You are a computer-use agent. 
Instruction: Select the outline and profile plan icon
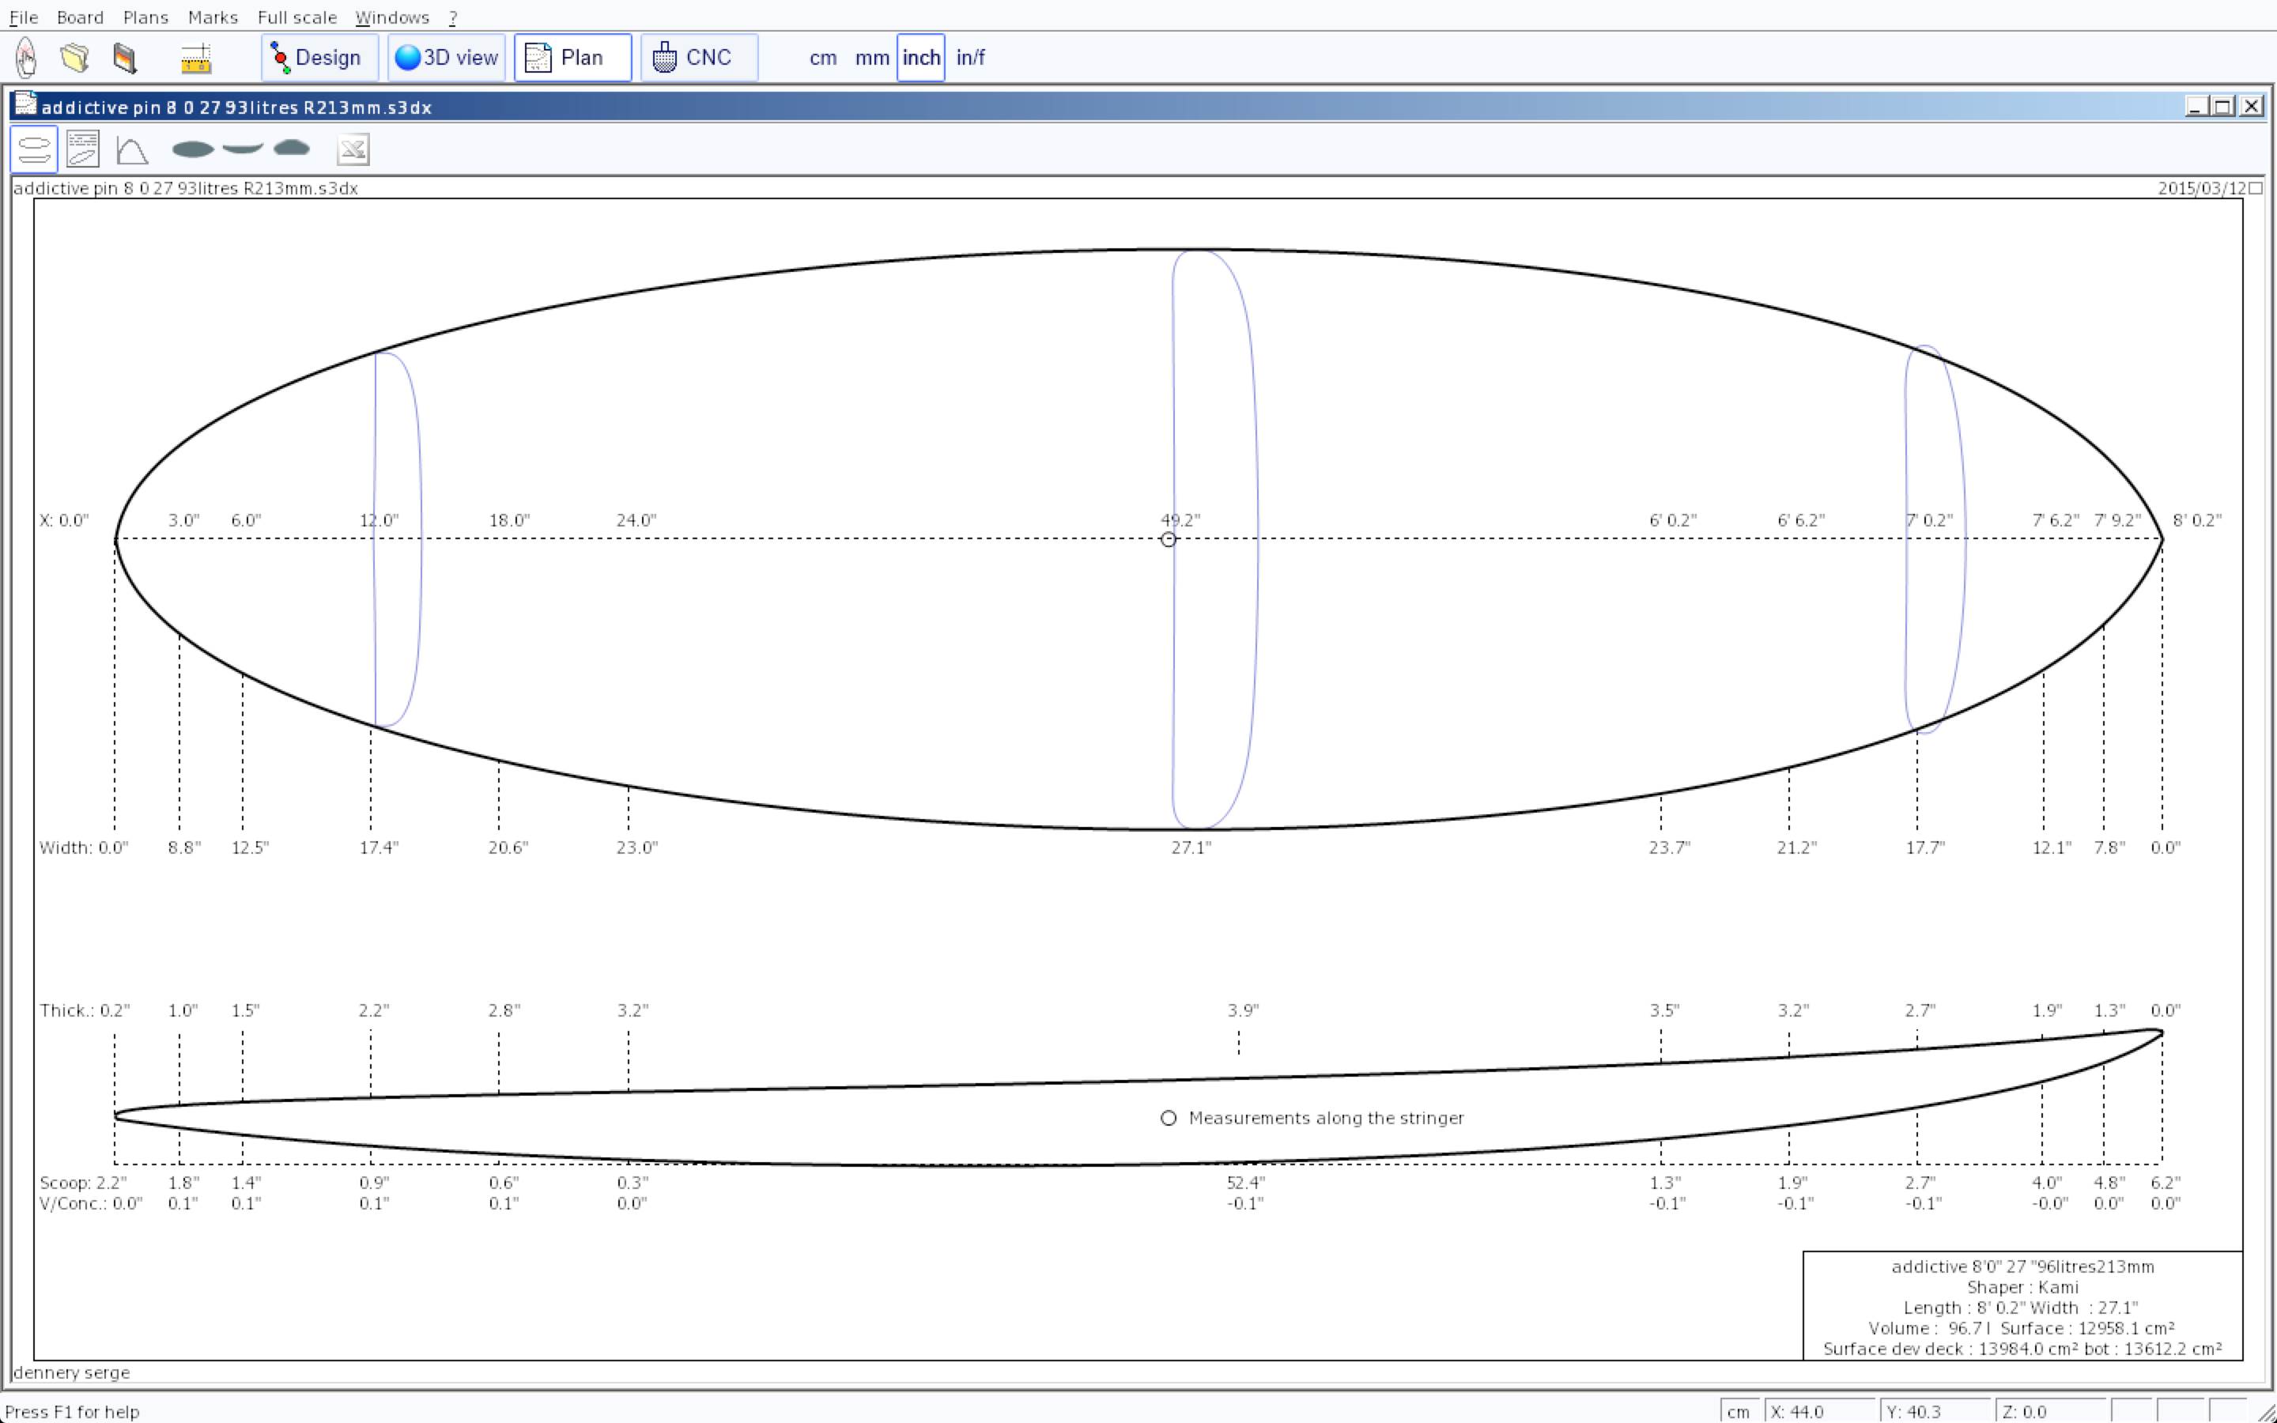pyautogui.click(x=34, y=149)
